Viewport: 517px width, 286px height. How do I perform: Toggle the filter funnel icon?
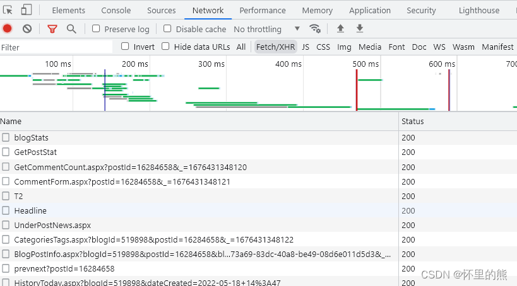pyautogui.click(x=52, y=29)
